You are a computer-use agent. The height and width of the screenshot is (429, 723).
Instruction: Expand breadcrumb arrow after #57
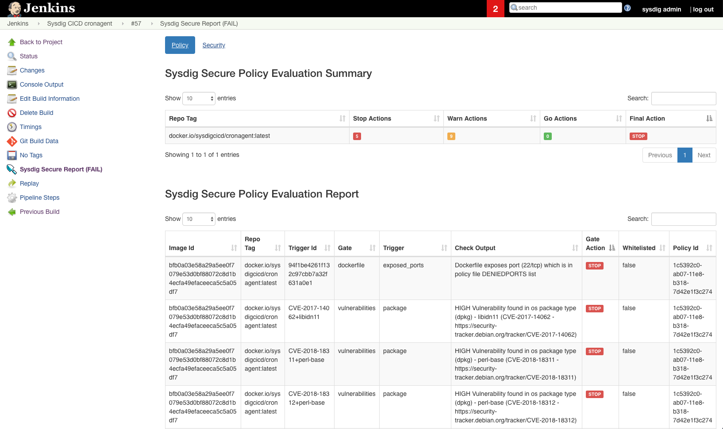point(152,23)
